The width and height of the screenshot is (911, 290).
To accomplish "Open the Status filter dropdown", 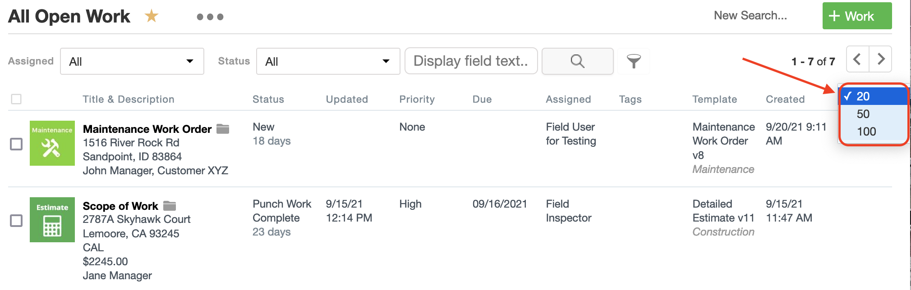I will coord(328,61).
